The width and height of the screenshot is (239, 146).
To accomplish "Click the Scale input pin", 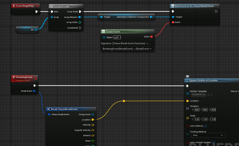I will 187,118.
